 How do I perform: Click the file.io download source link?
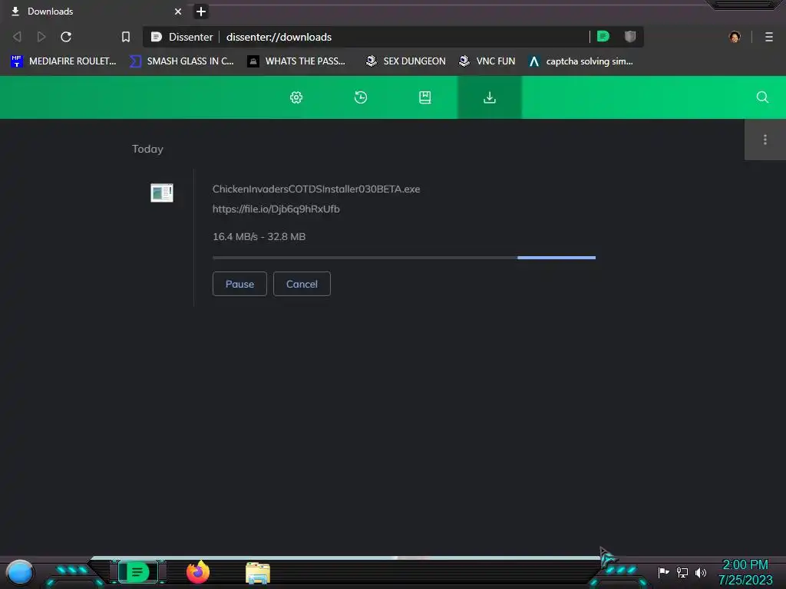point(276,209)
